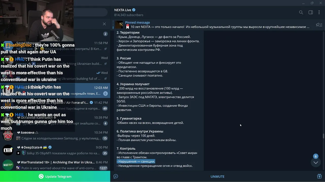Click the heading '7. Контроль'
The image size is (325, 182).
coord(126,149)
